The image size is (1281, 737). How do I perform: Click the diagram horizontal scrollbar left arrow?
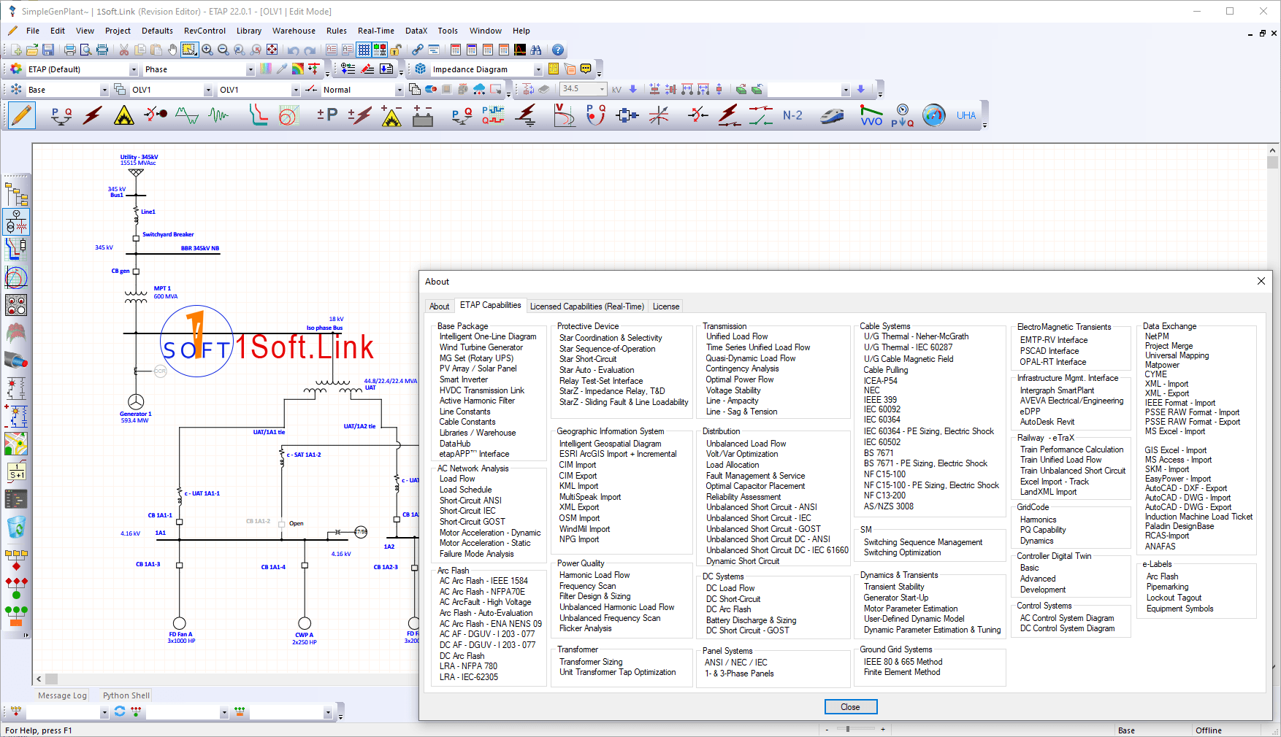click(x=39, y=679)
